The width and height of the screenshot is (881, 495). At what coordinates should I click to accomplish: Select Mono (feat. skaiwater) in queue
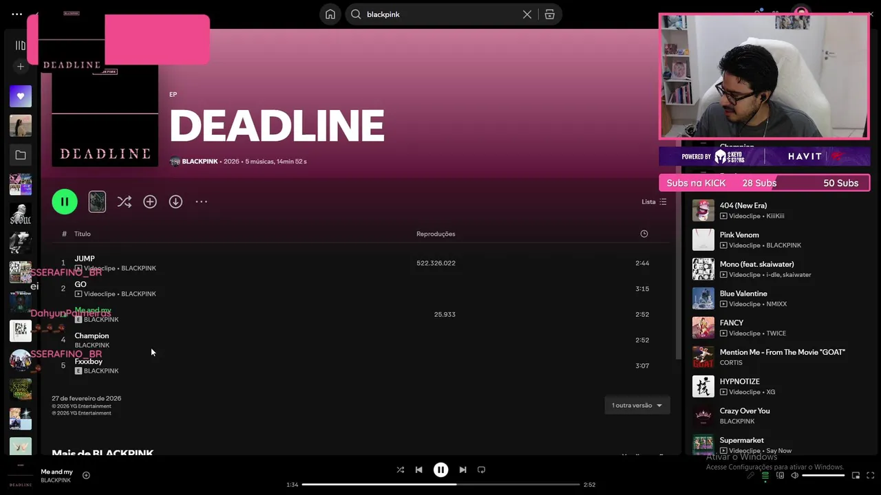[x=778, y=269]
